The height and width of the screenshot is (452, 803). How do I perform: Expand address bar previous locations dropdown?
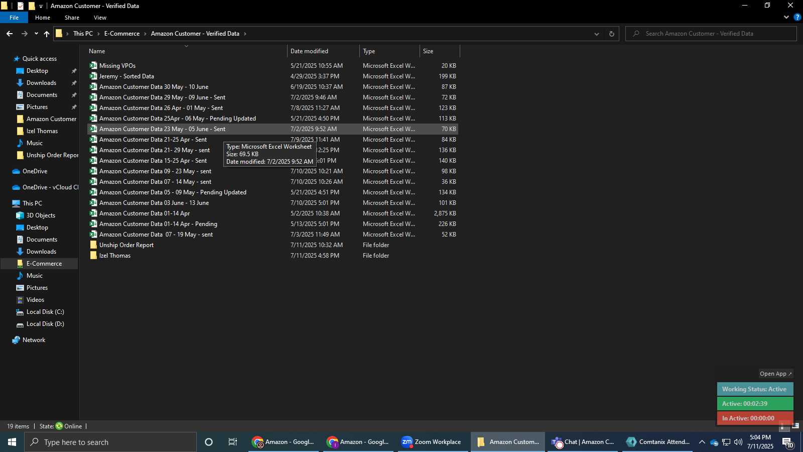[x=596, y=34]
